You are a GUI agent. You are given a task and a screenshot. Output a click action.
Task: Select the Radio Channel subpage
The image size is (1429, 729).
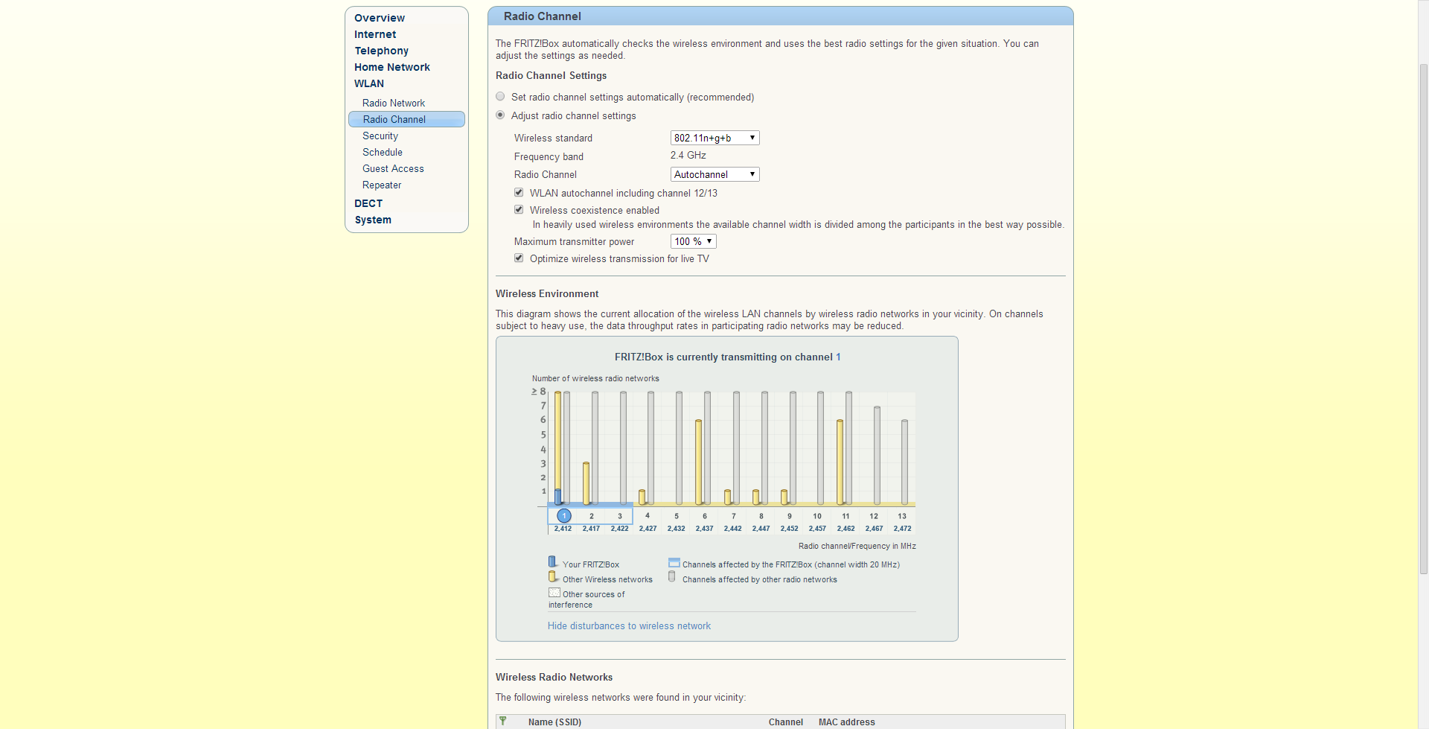click(x=406, y=119)
